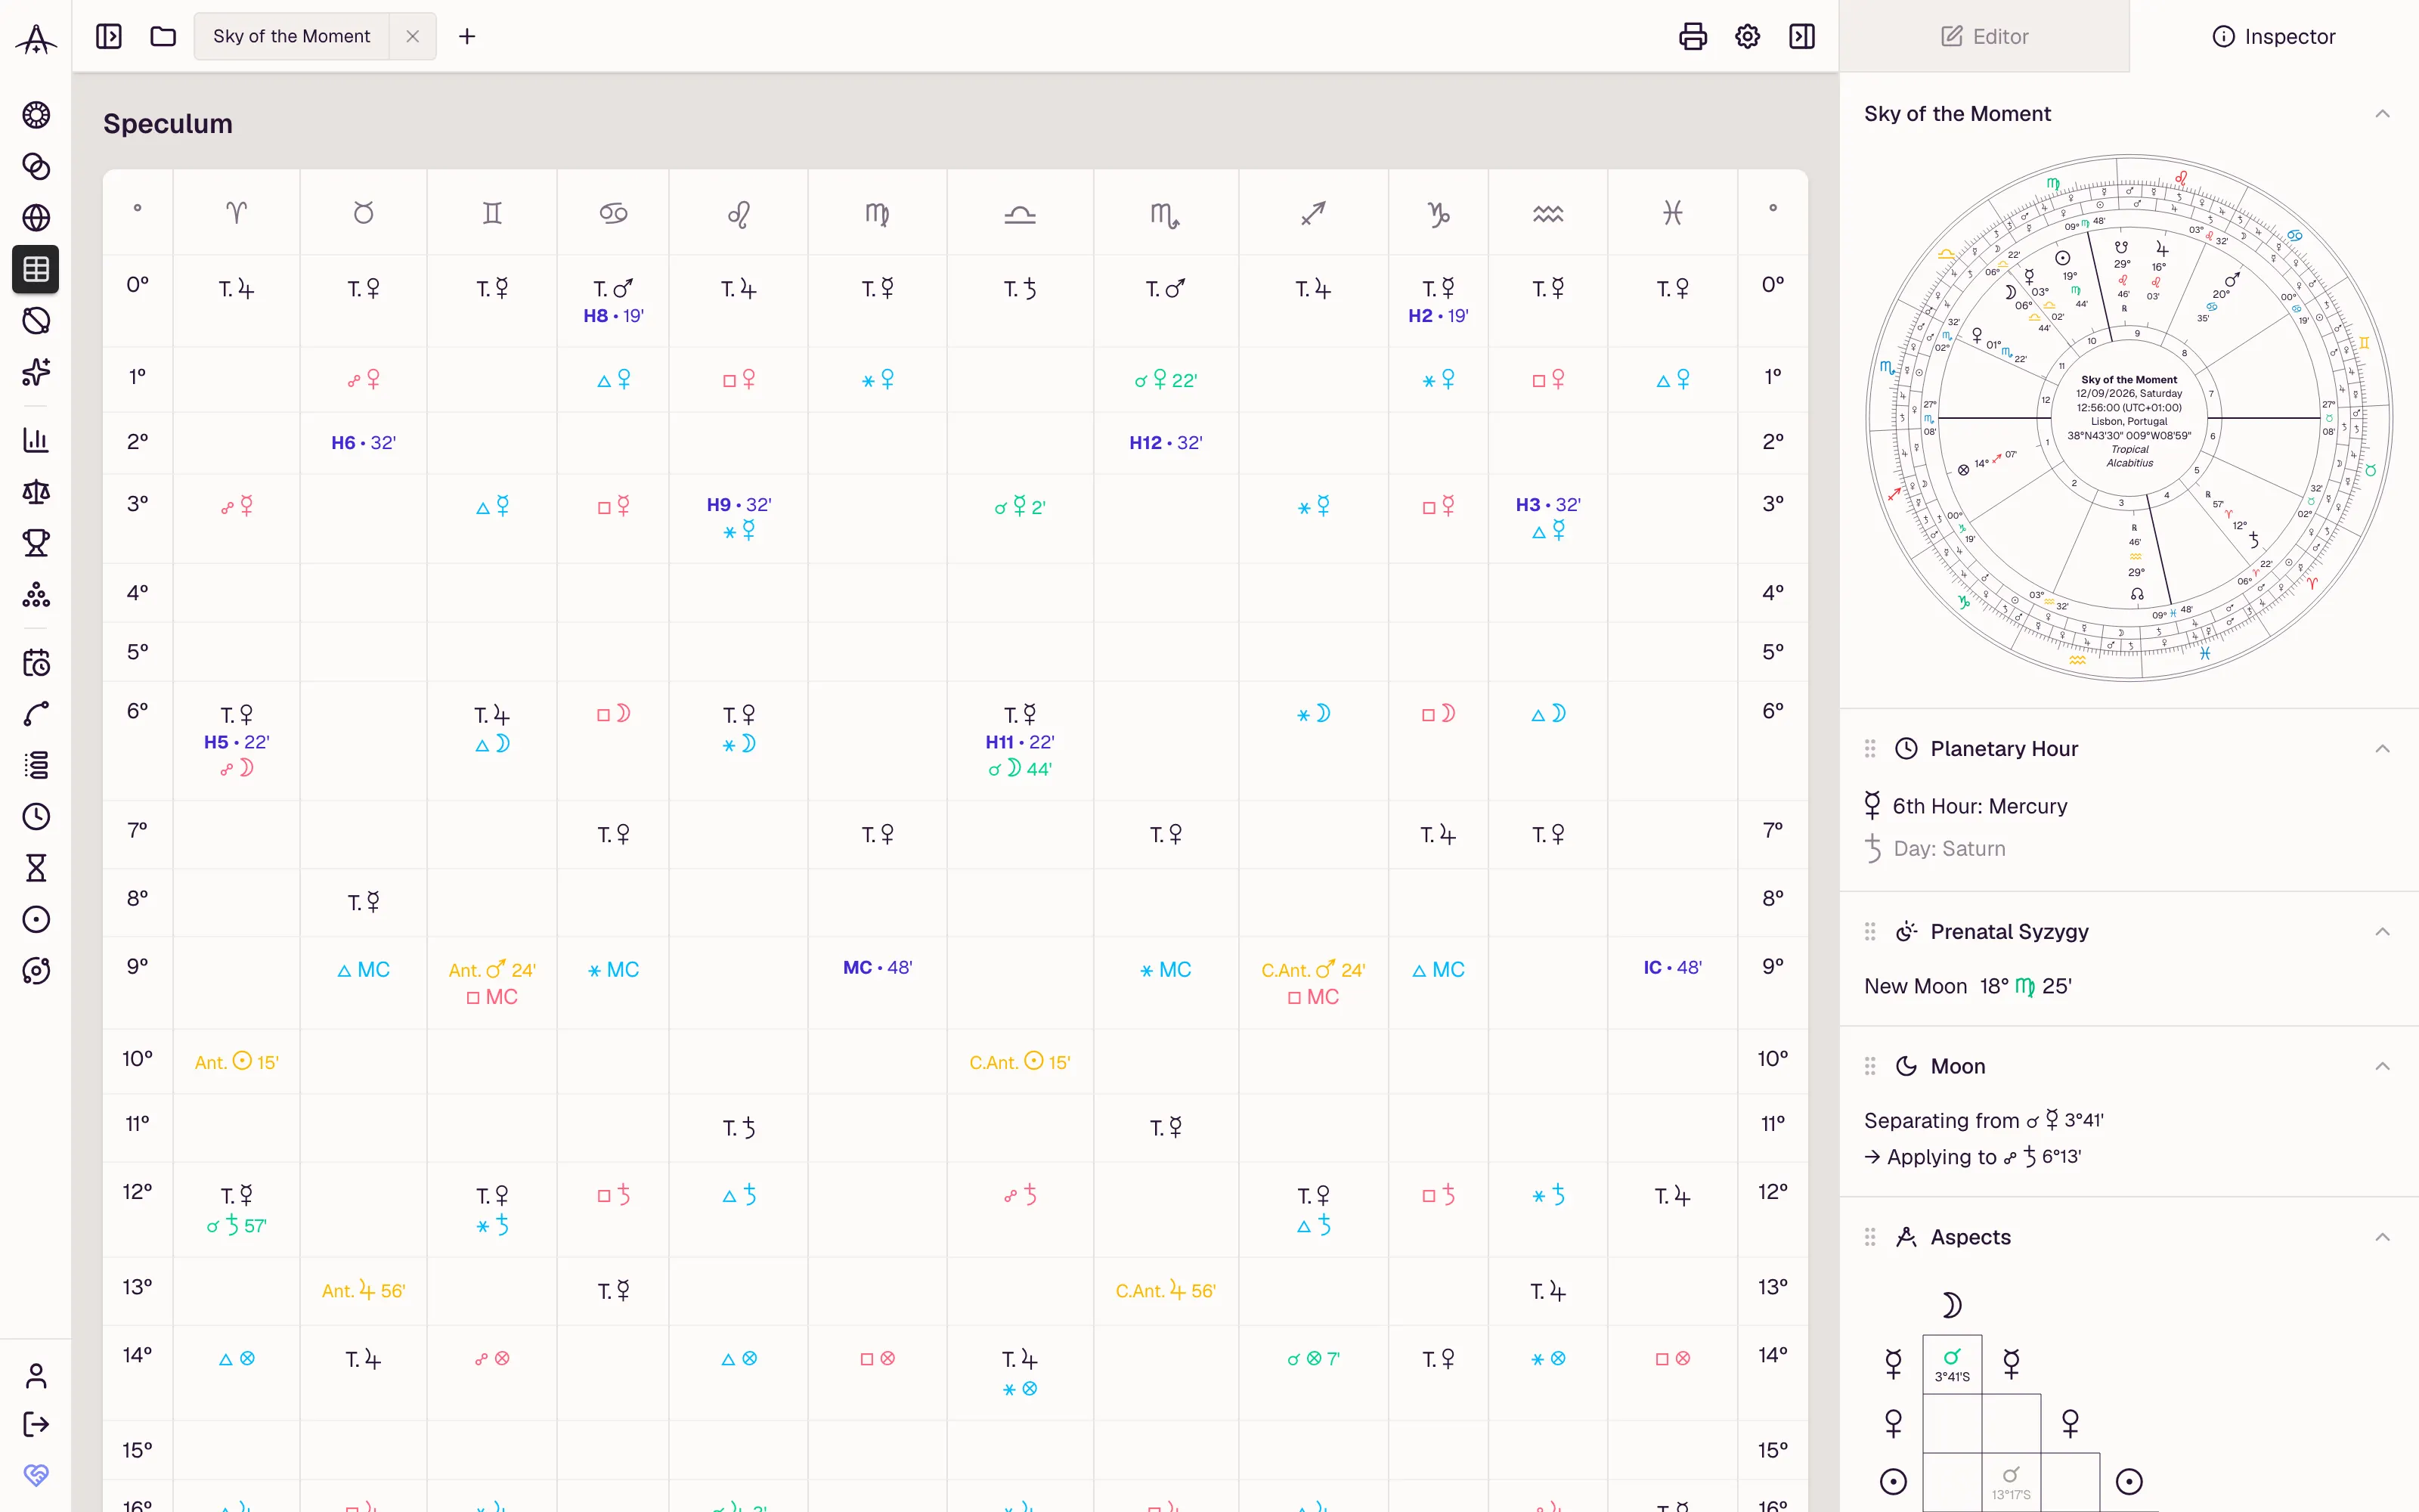The height and width of the screenshot is (1512, 2419).
Task: Toggle the left sidebar panel icon
Action: pos(108,36)
